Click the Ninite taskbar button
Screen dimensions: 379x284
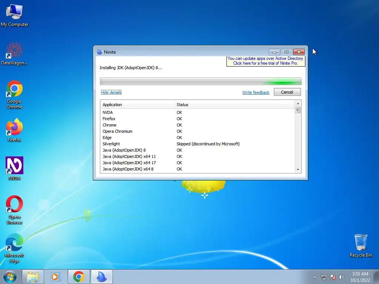pos(101,277)
